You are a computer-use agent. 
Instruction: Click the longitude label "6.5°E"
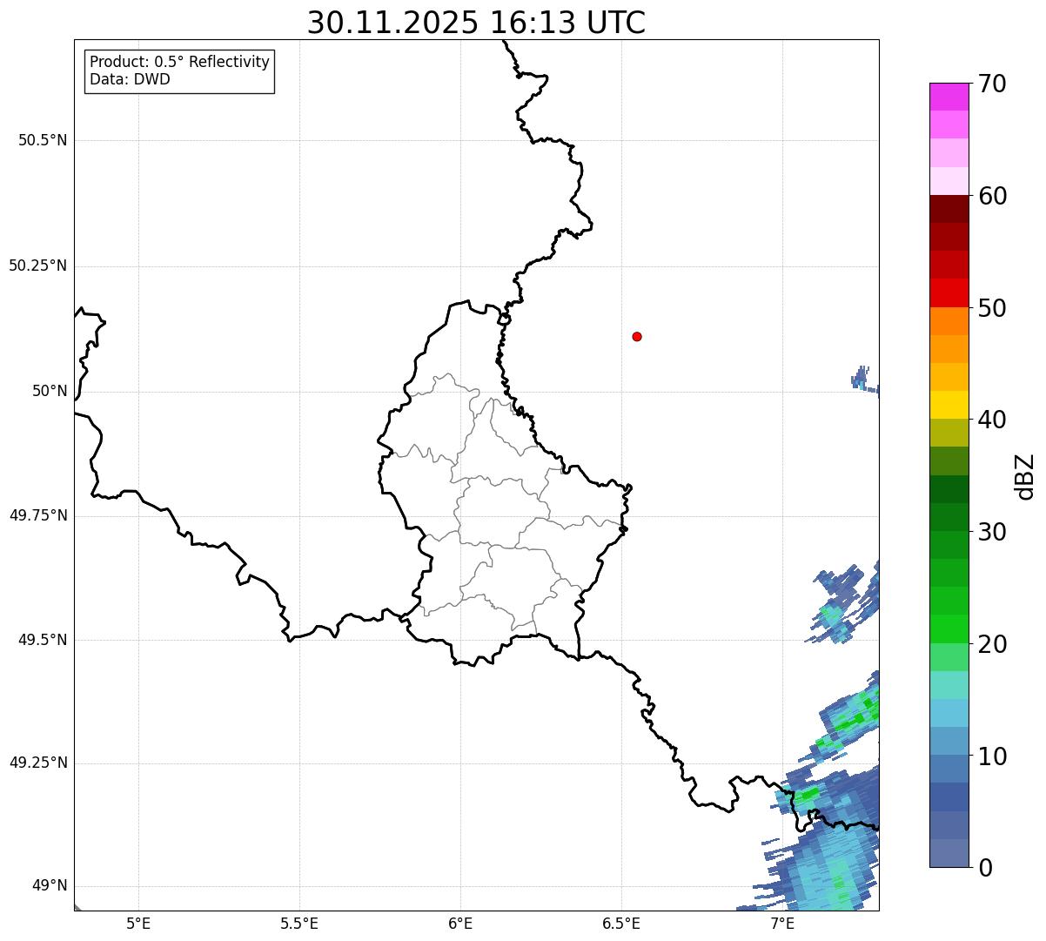[621, 923]
